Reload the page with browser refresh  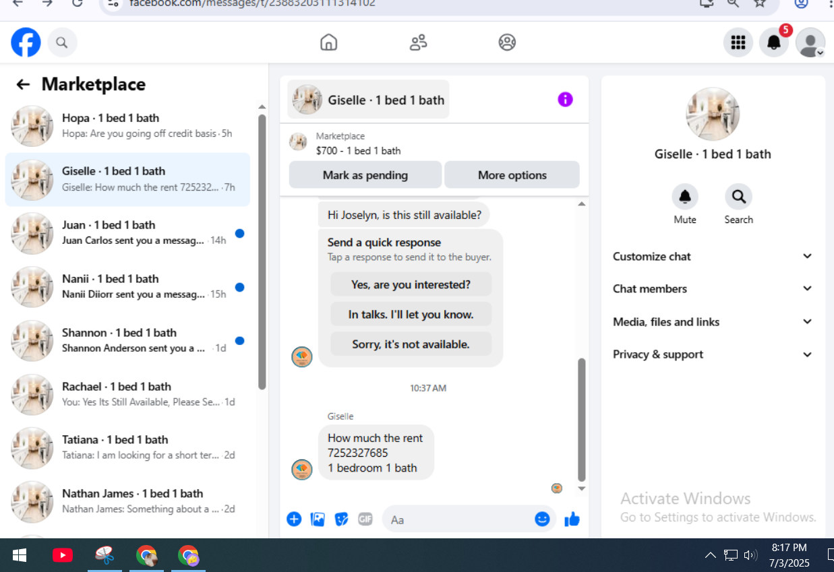[x=78, y=3]
